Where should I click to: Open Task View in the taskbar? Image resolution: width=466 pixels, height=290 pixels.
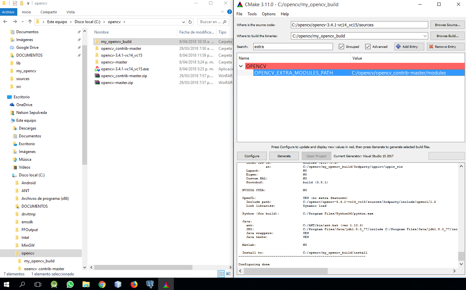point(38,284)
